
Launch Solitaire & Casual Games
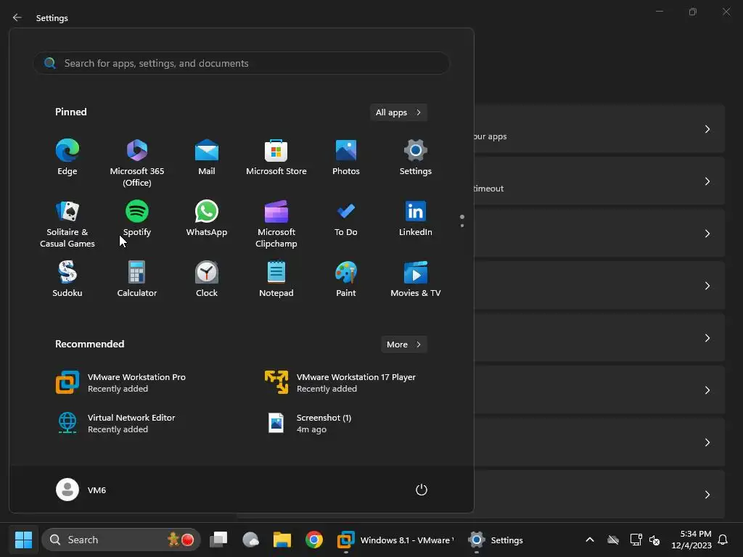pyautogui.click(x=67, y=223)
